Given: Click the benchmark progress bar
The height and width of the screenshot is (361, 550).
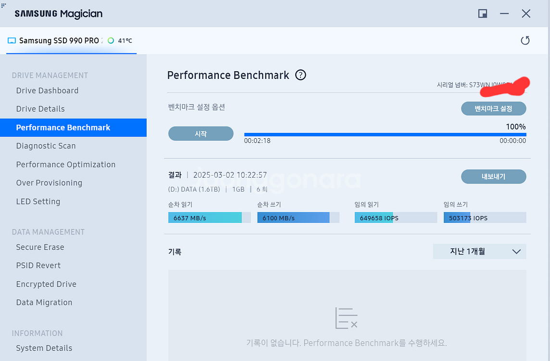Looking at the screenshot, I should 385,134.
